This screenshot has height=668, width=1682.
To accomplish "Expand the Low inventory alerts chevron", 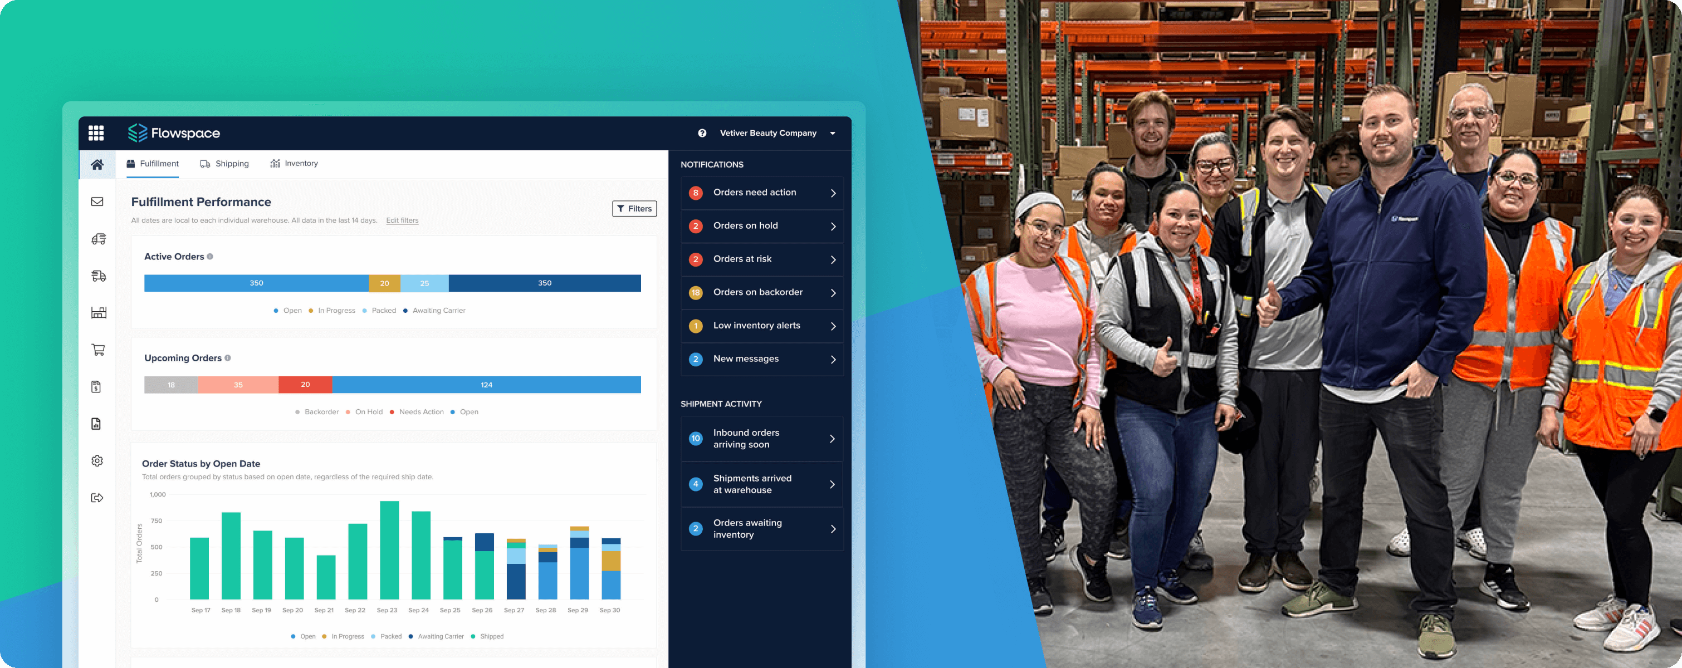I will coord(833,326).
